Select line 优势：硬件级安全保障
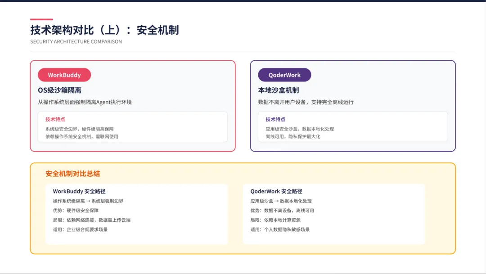This screenshot has height=274, width=486. click(76, 211)
